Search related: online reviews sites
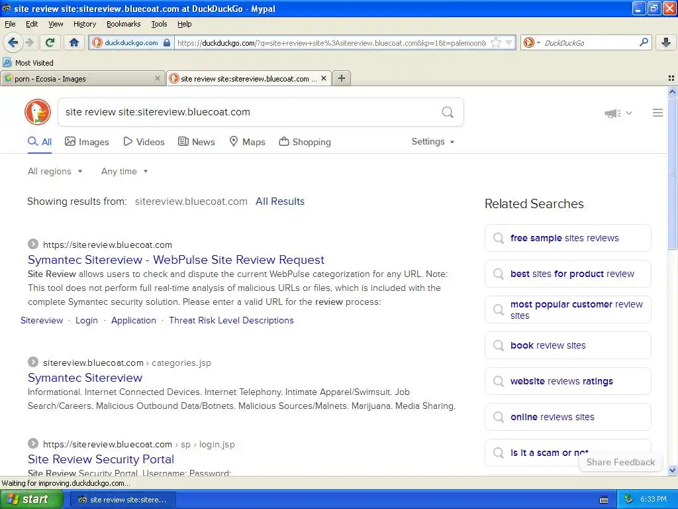Image resolution: width=678 pixels, height=509 pixels. (x=567, y=418)
